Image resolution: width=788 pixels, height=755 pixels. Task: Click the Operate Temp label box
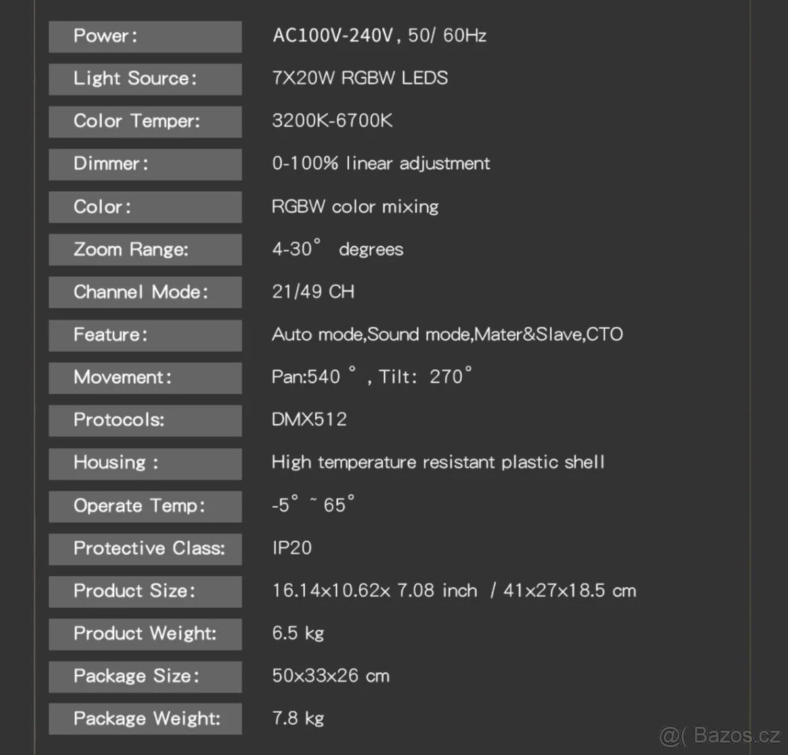[145, 506]
